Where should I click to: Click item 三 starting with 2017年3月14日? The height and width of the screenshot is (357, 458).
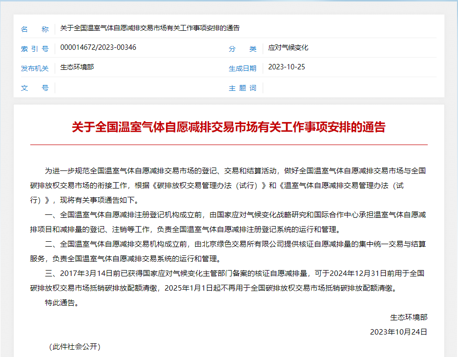coord(229,280)
